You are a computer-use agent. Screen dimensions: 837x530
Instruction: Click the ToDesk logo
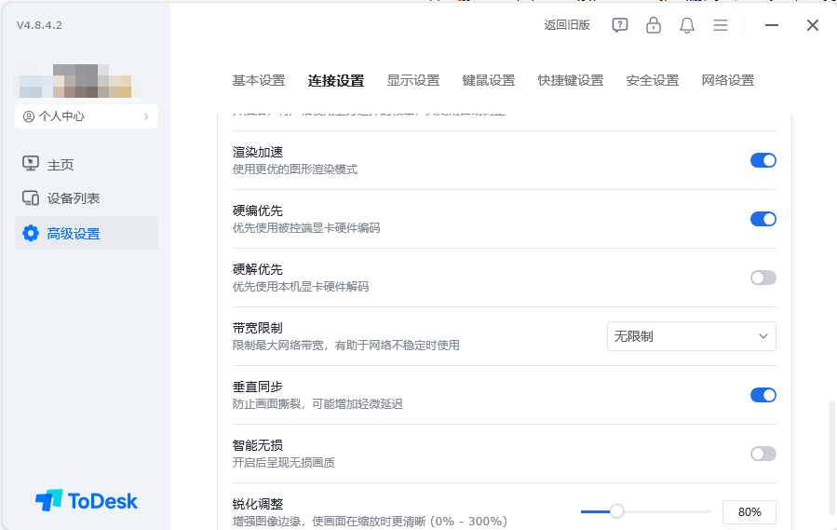87,501
